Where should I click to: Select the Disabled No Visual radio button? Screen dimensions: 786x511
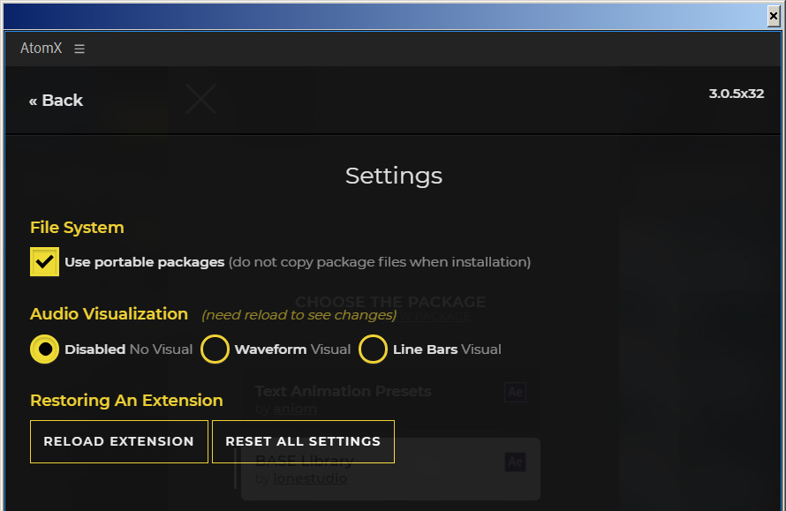click(45, 349)
